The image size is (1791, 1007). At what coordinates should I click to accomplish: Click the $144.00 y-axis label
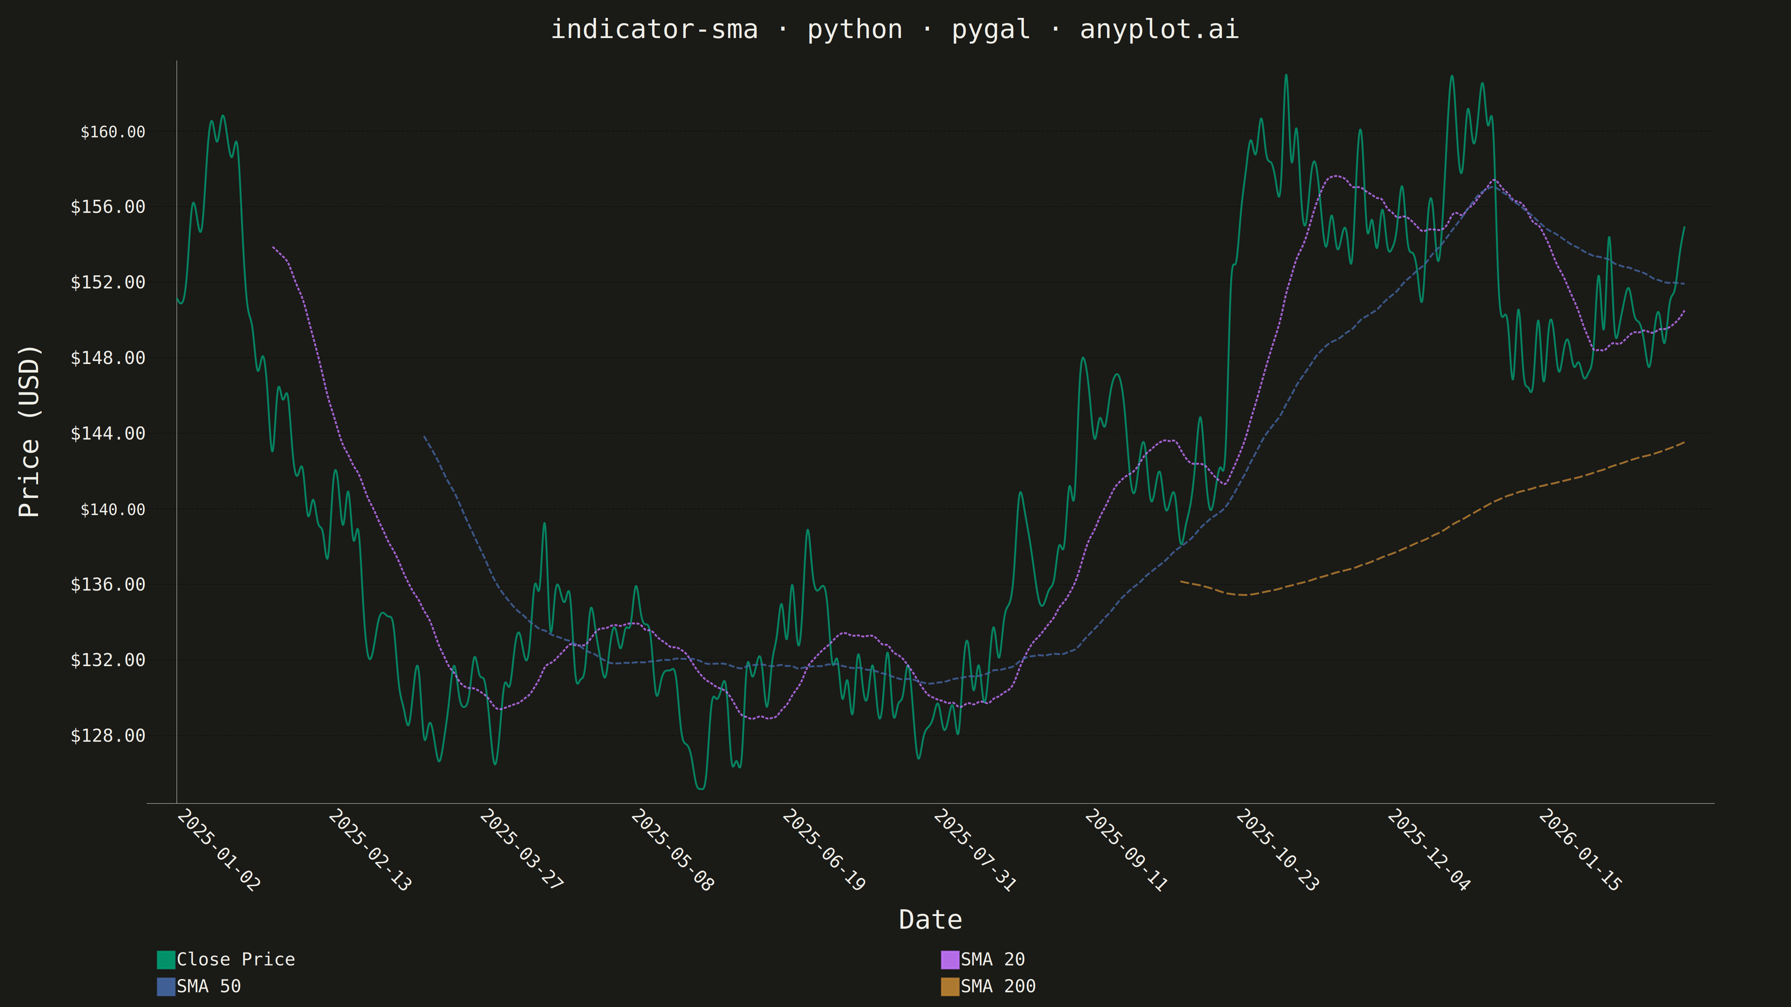(x=108, y=434)
